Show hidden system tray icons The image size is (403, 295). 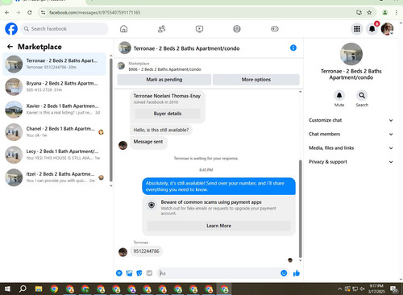click(x=339, y=289)
